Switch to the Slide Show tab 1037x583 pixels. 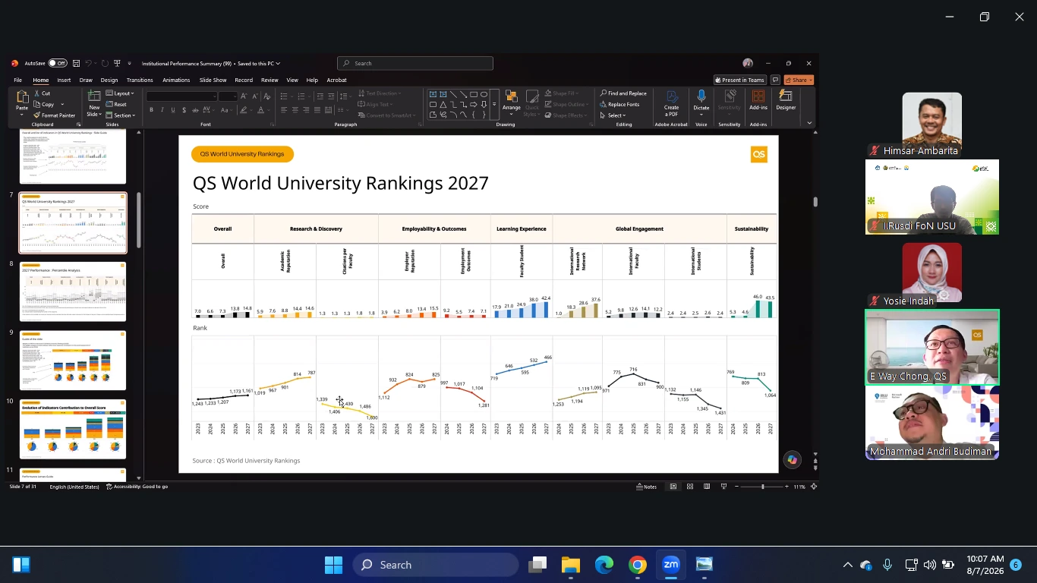point(213,80)
